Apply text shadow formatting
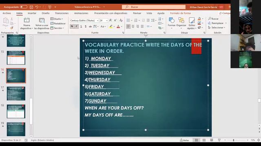The image size is (261, 146). (86, 26)
